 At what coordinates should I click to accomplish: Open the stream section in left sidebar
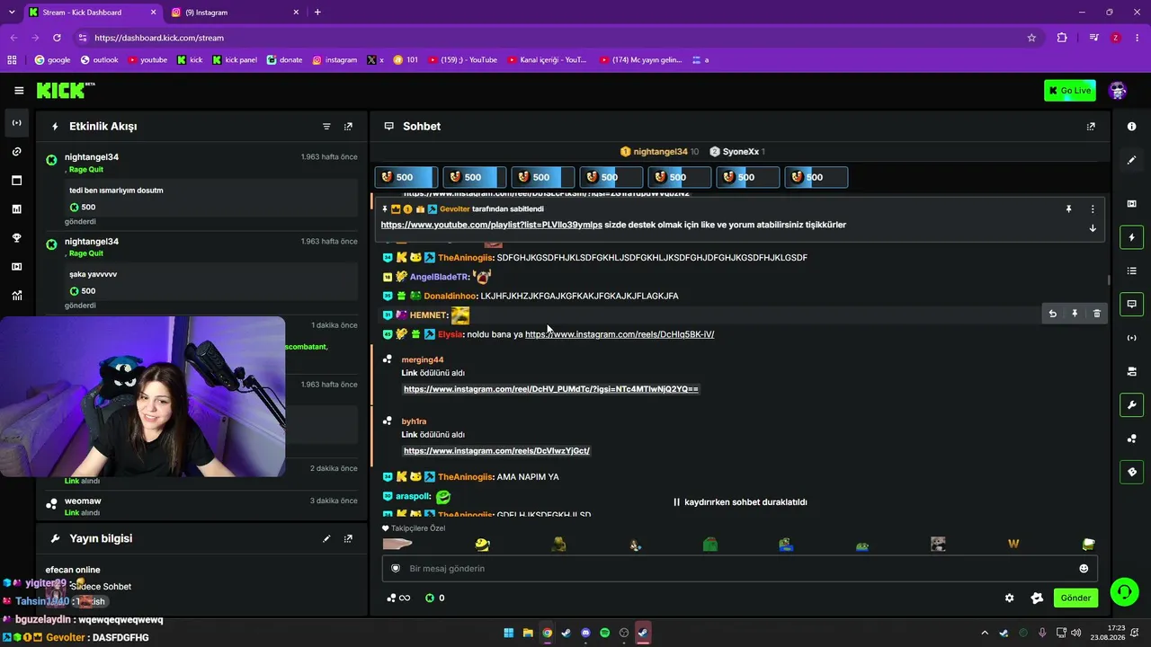tap(16, 123)
